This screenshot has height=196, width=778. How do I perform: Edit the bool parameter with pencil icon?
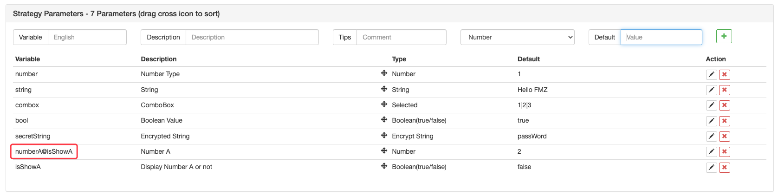tap(711, 121)
